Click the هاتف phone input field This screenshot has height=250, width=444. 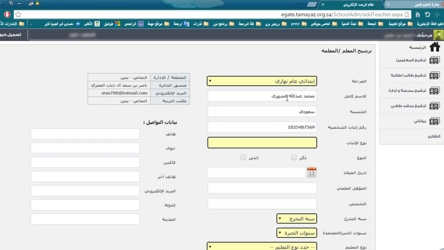pos(85,134)
